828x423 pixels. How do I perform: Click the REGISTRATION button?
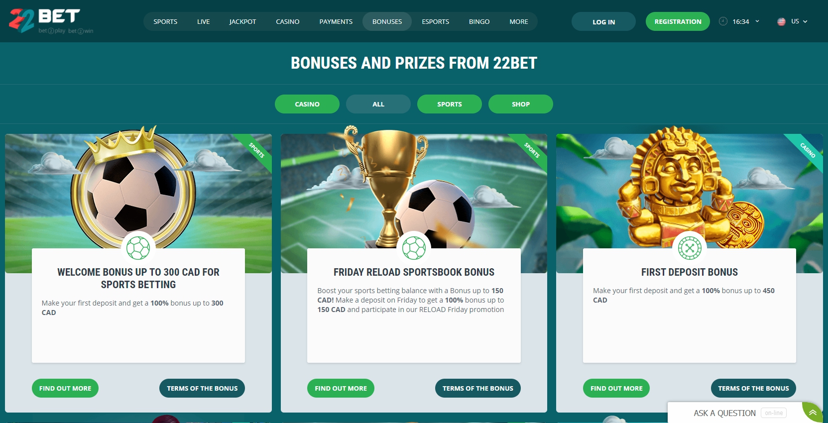pos(678,21)
